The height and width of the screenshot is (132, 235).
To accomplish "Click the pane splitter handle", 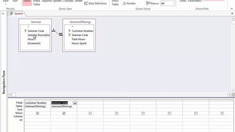I will point(122,98).
